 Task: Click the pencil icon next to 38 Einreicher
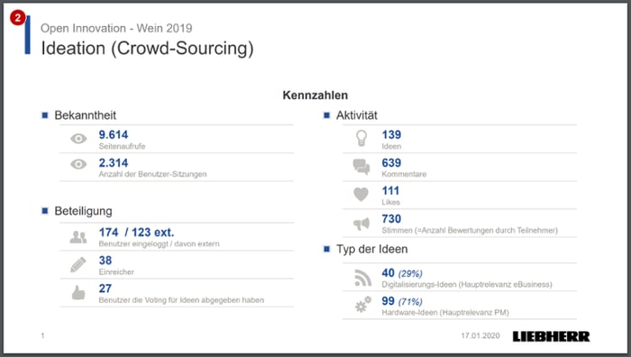pyautogui.click(x=78, y=265)
